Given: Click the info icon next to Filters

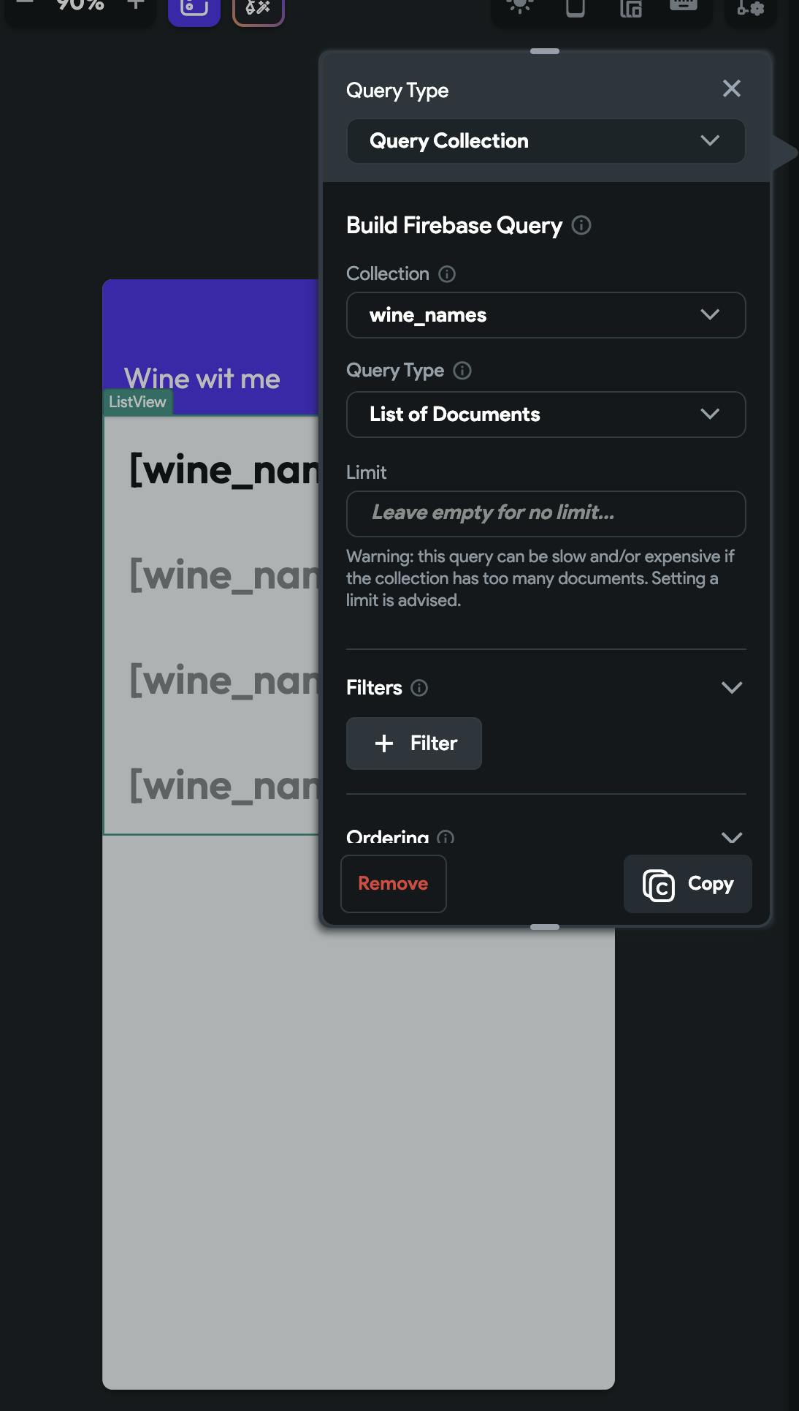Looking at the screenshot, I should click(x=419, y=688).
